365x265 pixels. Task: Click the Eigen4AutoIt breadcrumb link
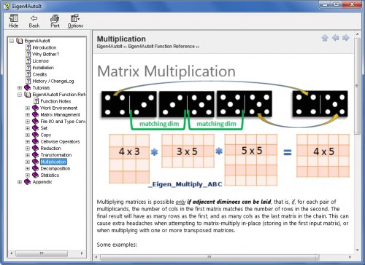[109, 47]
